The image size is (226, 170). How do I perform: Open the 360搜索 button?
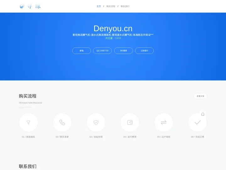123,51
